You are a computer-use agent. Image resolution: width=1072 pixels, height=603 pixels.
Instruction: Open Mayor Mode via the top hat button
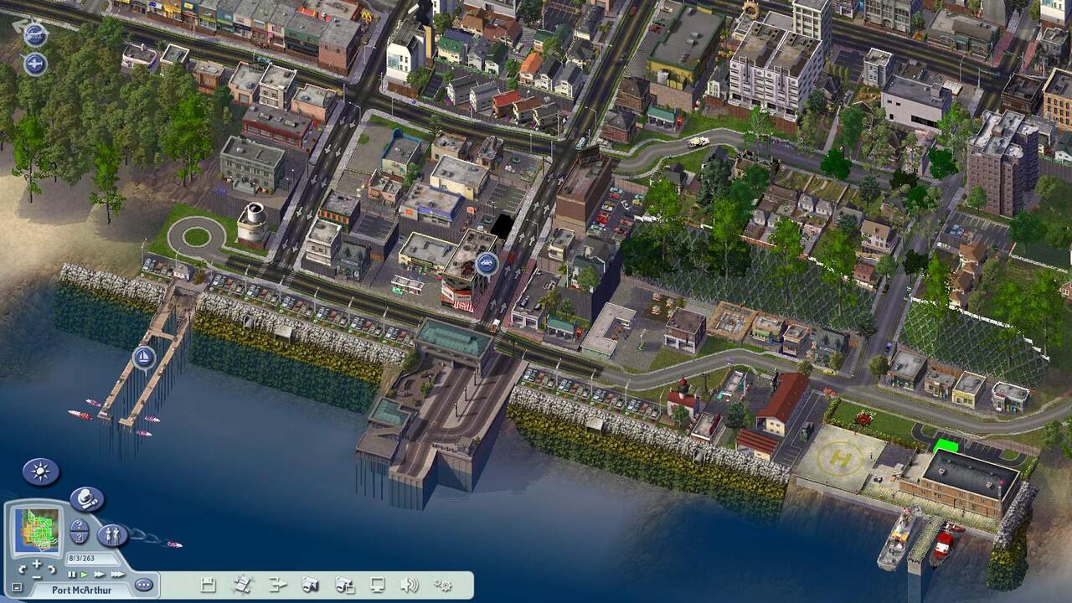click(x=86, y=499)
